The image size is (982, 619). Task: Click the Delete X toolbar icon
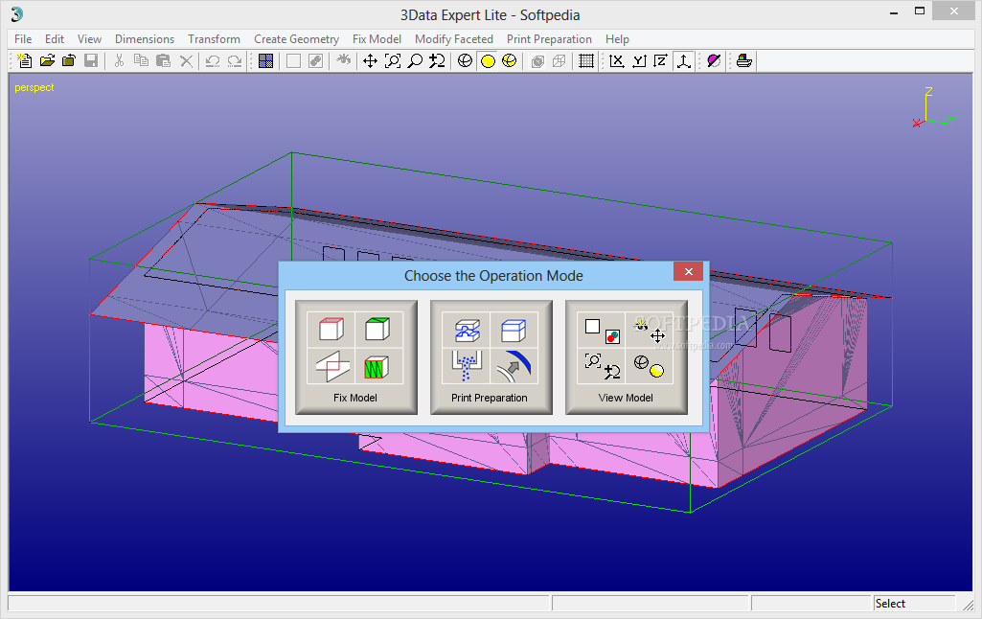[185, 60]
